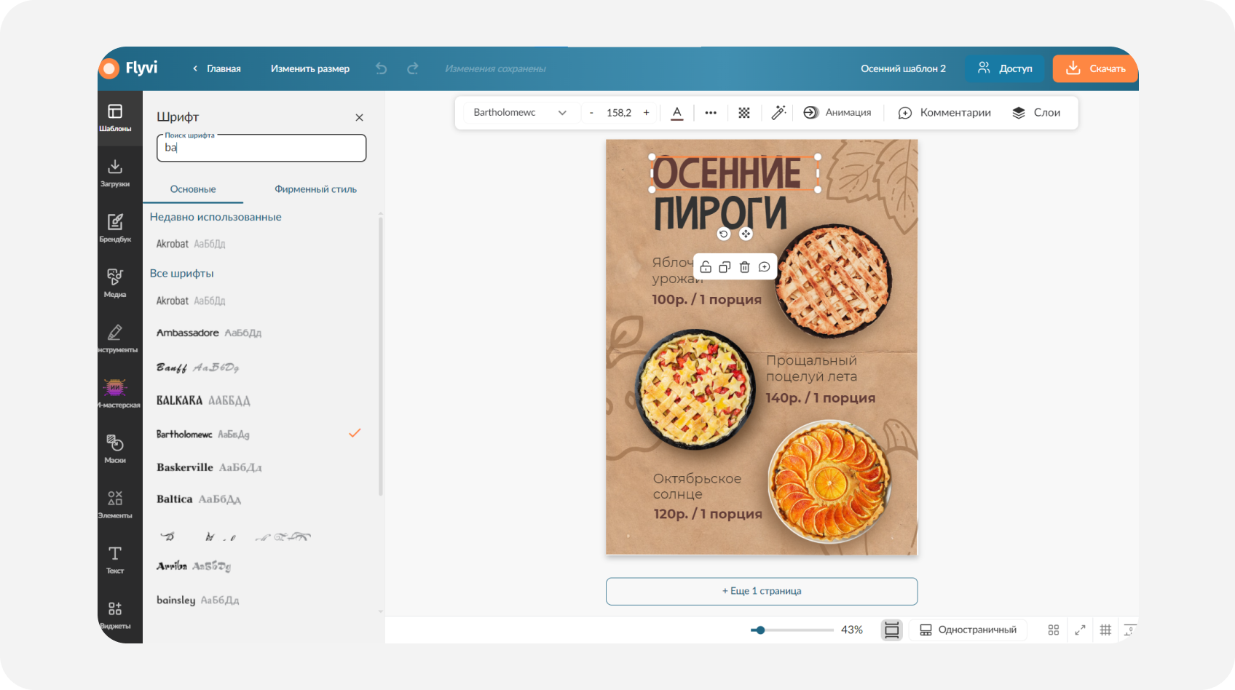The image size is (1235, 690).
Task: Click the transparency checkerboard icon
Action: pos(744,113)
